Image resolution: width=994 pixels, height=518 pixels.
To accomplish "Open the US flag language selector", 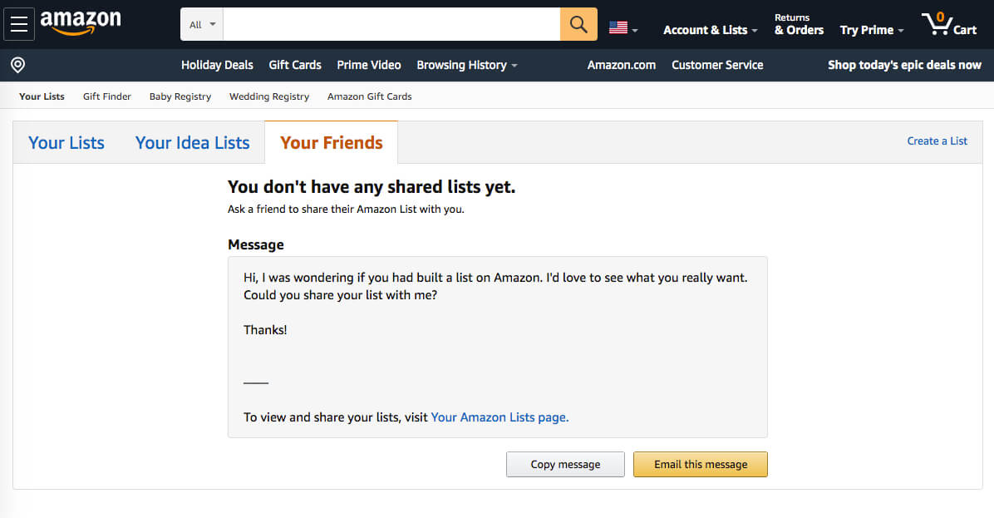I will pyautogui.click(x=622, y=27).
